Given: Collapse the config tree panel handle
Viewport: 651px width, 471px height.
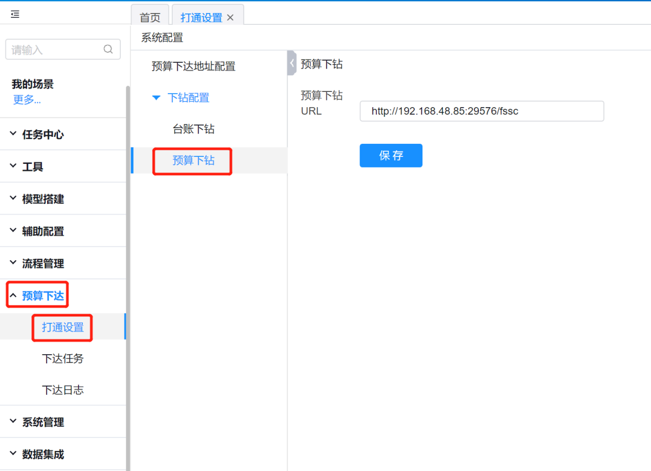Looking at the screenshot, I should (x=292, y=63).
